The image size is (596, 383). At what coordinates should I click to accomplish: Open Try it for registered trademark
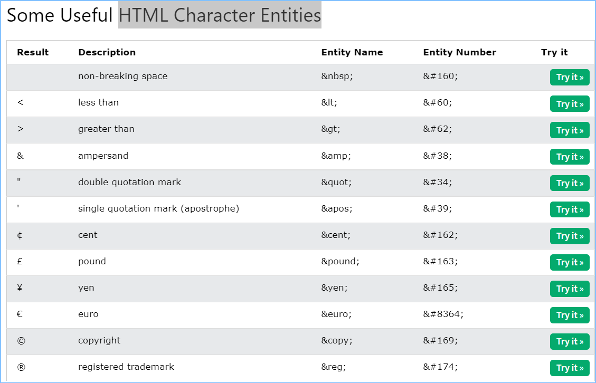(570, 368)
